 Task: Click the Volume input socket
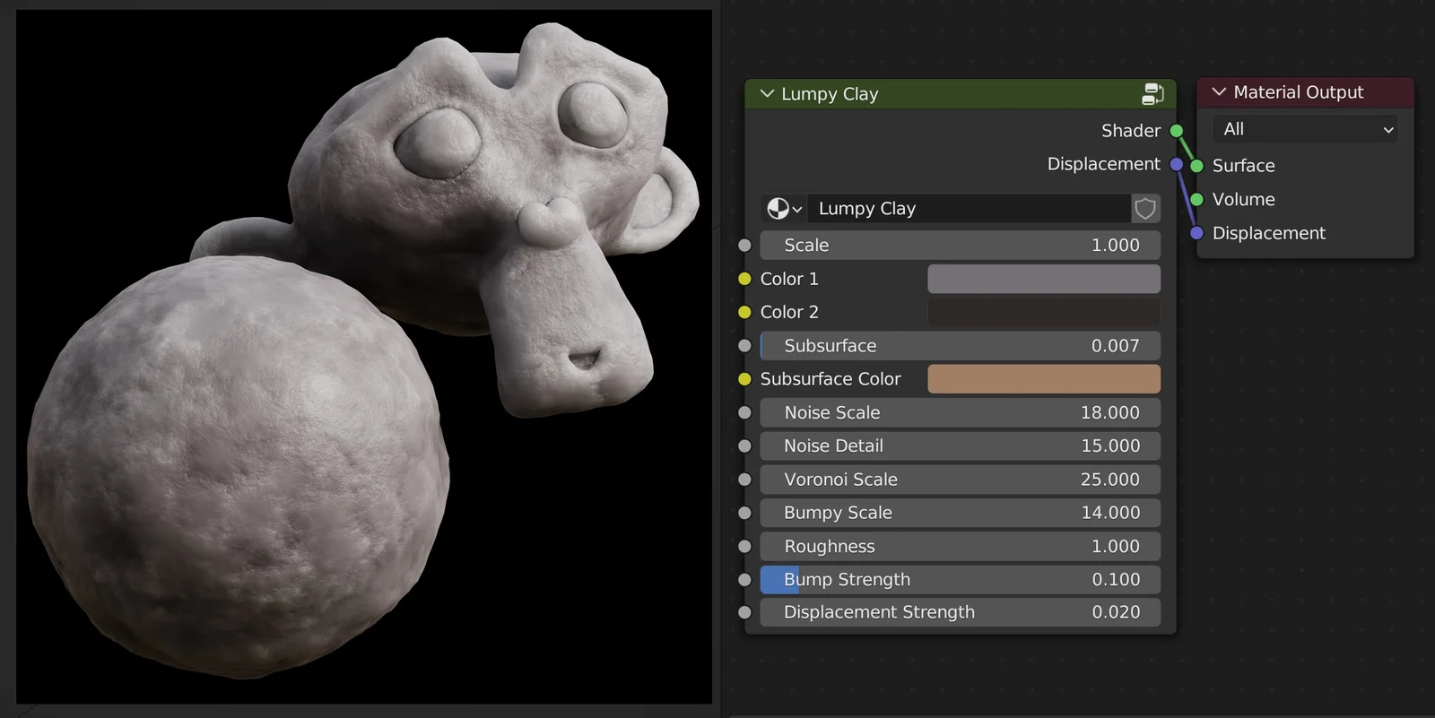click(x=1196, y=199)
